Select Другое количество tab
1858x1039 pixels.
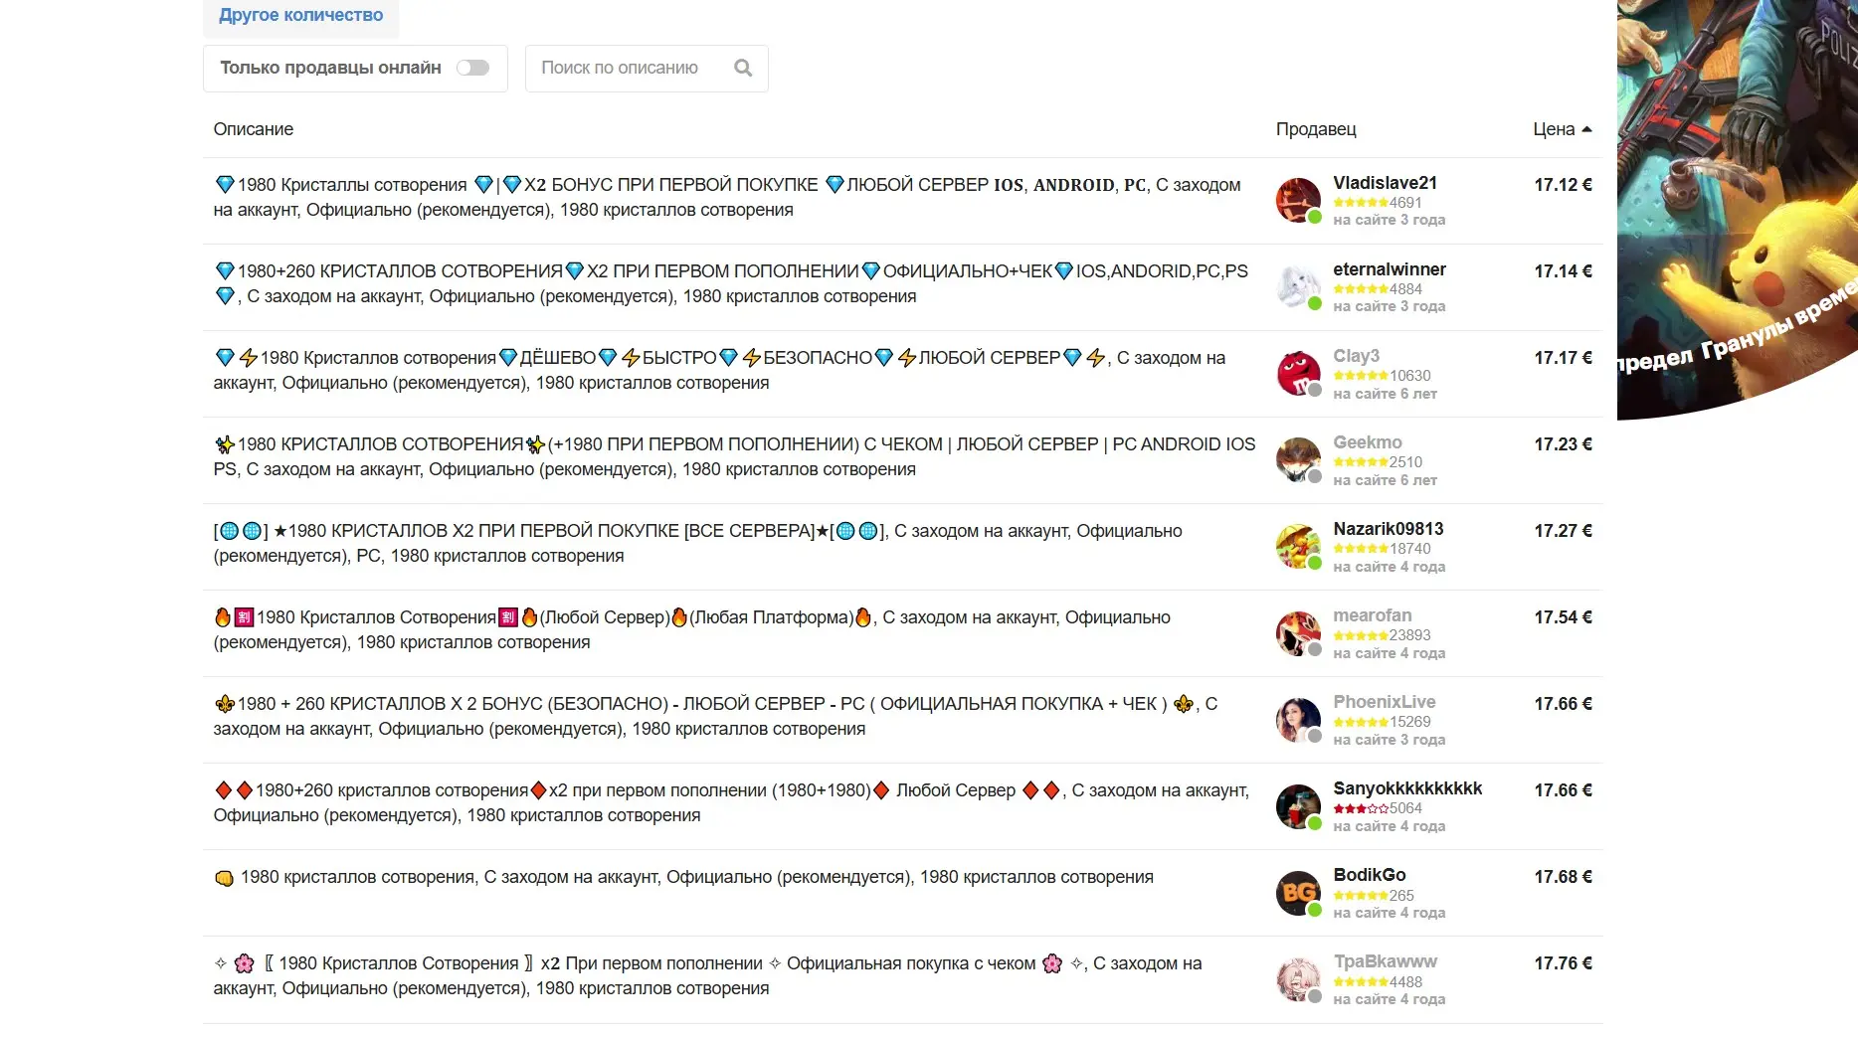tap(301, 15)
